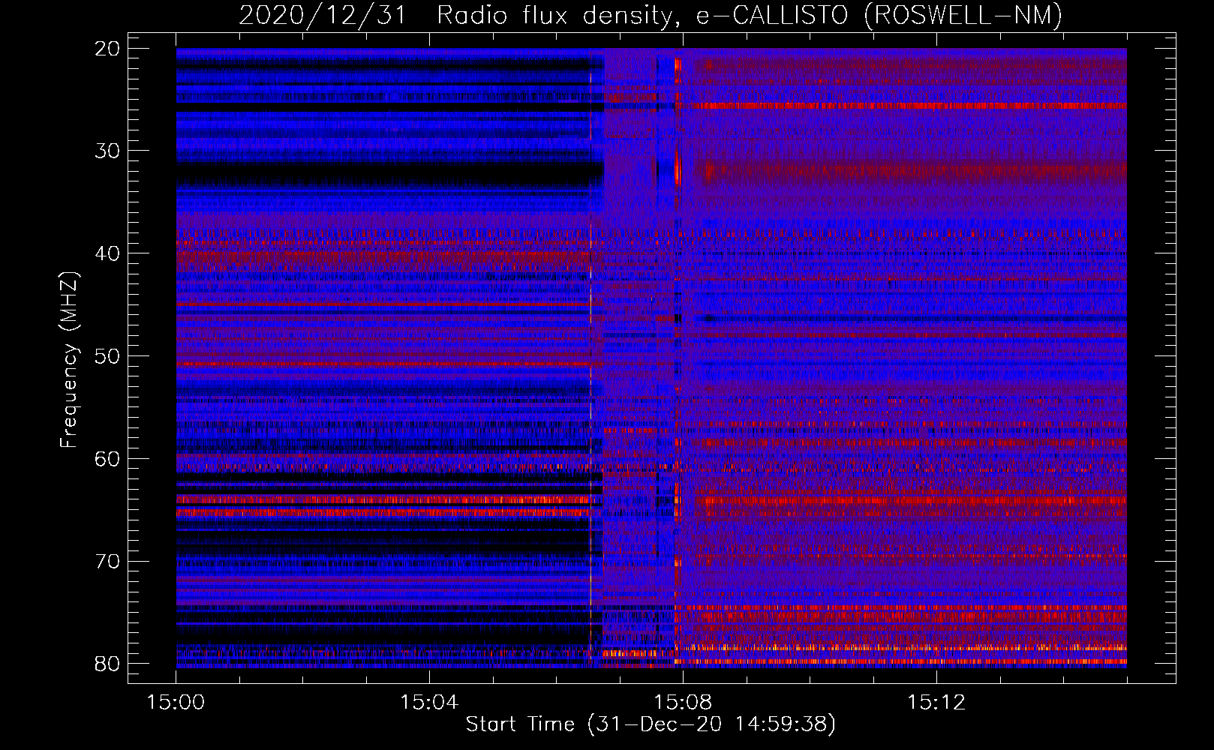Click the 60 frequency tick label
This screenshot has width=1214, height=750.
(108, 459)
